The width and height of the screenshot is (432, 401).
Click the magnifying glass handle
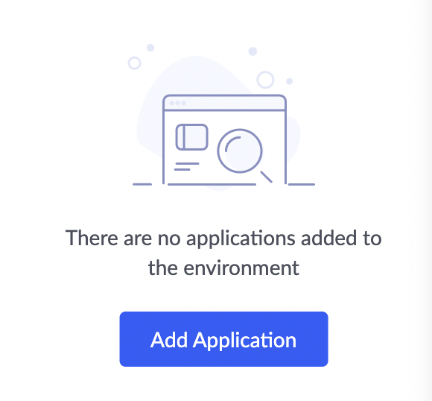coord(267,177)
